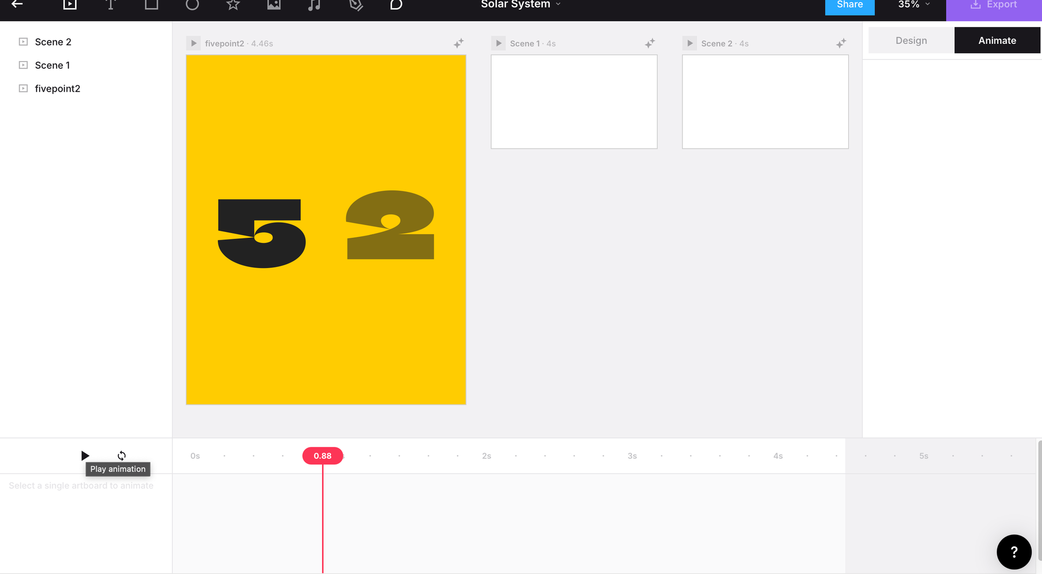Play the Scene 1 artboard preview
This screenshot has width=1042, height=574.
pyautogui.click(x=499, y=43)
